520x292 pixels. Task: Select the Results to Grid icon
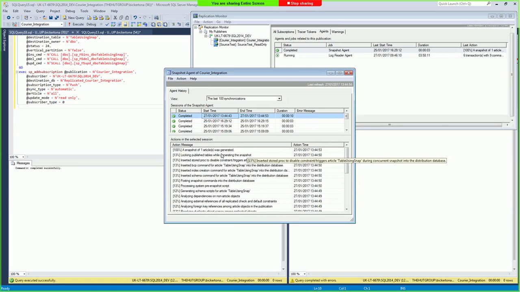click(x=159, y=24)
